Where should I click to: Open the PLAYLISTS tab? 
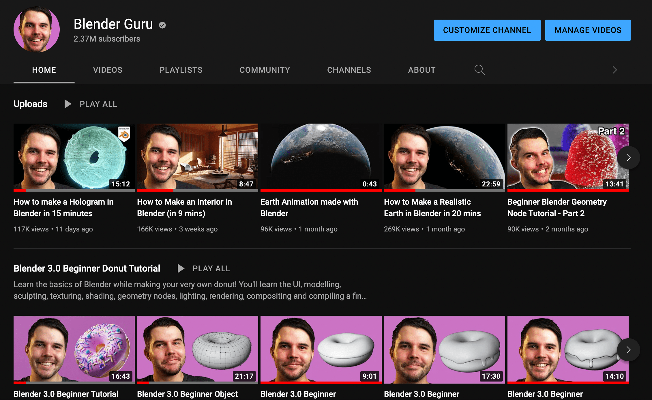[x=181, y=70]
